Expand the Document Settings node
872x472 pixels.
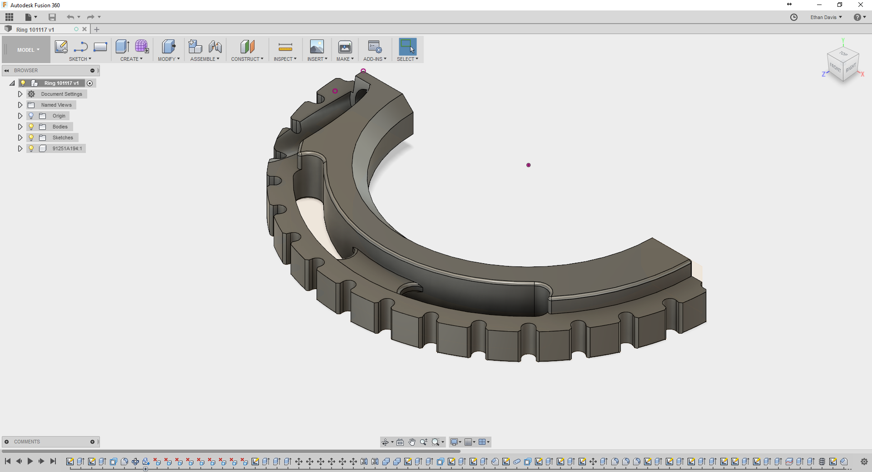click(x=20, y=94)
